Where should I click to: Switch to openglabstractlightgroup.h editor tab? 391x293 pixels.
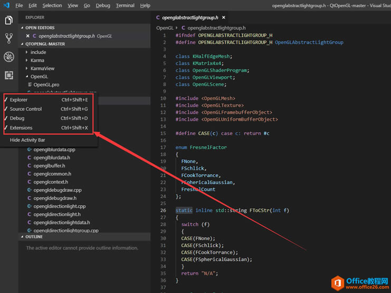click(x=190, y=17)
